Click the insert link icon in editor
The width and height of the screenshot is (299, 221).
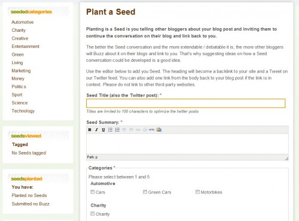point(138,130)
